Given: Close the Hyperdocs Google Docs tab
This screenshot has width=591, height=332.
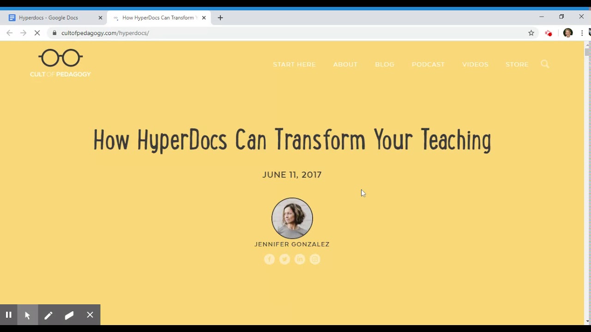Looking at the screenshot, I should pos(100,18).
